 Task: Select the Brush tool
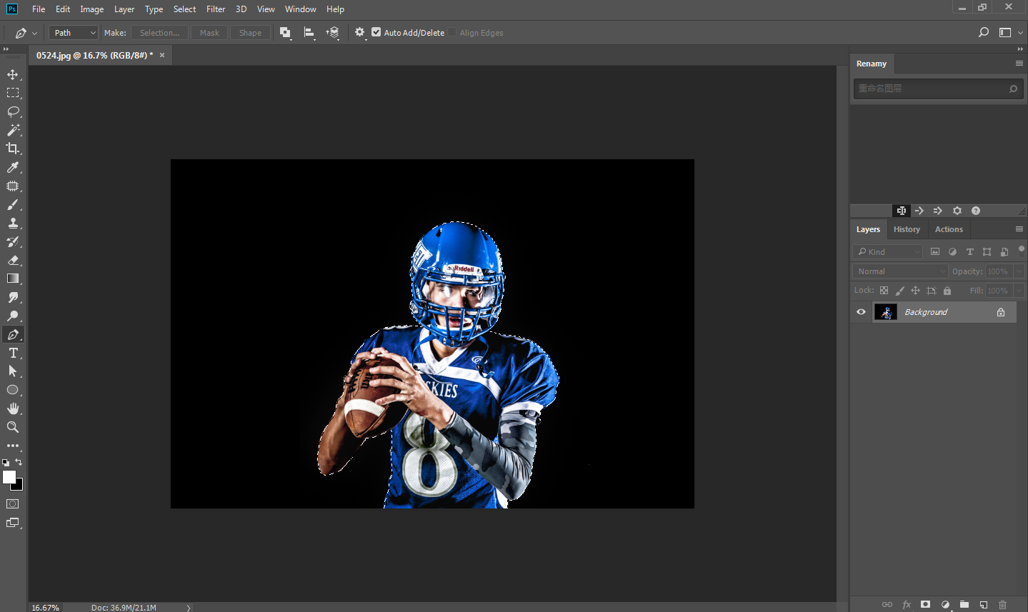click(13, 204)
